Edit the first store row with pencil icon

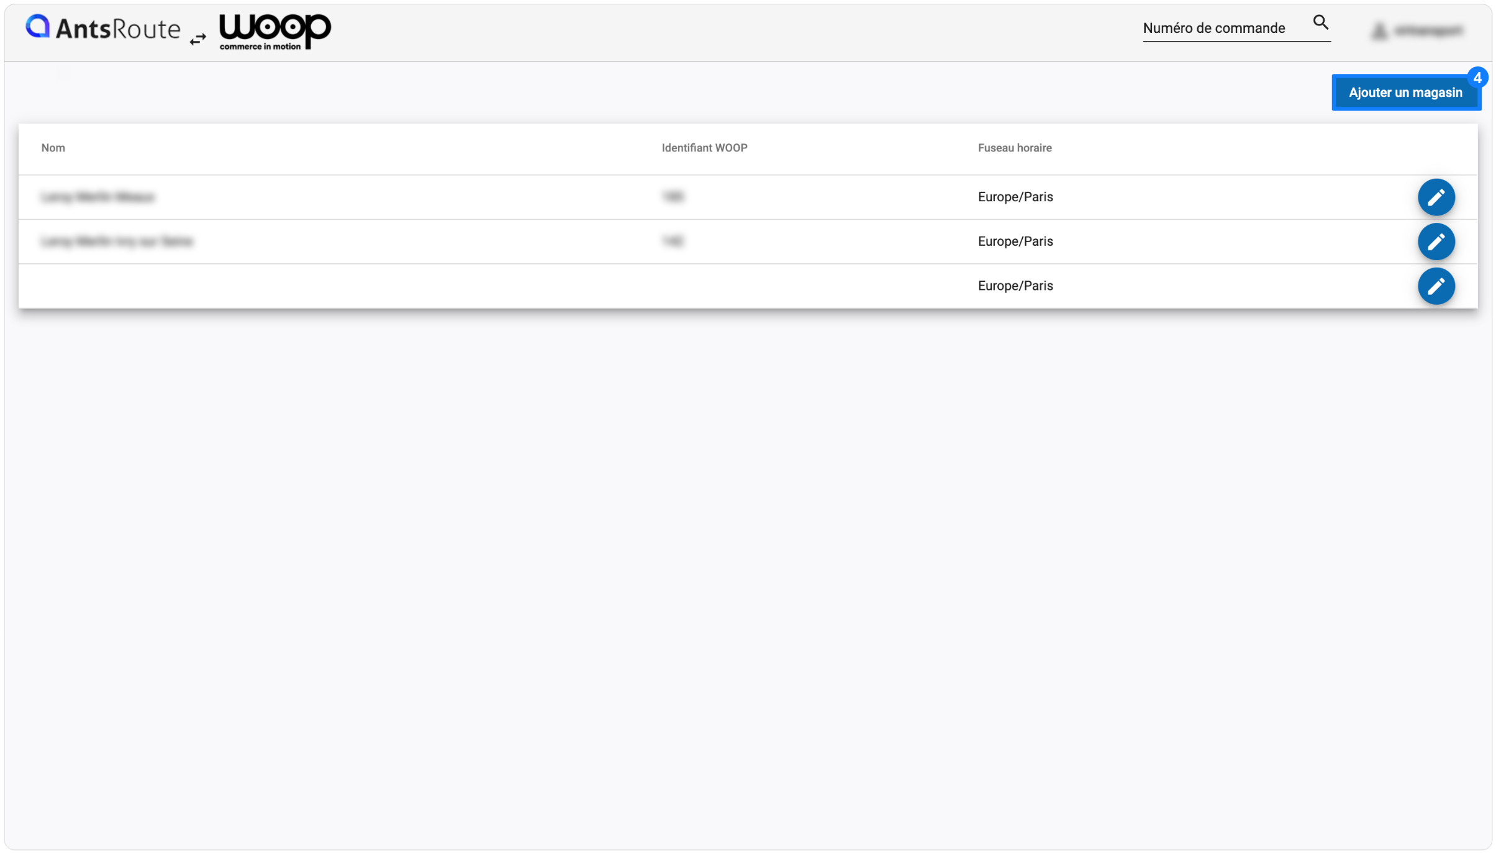pyautogui.click(x=1436, y=197)
